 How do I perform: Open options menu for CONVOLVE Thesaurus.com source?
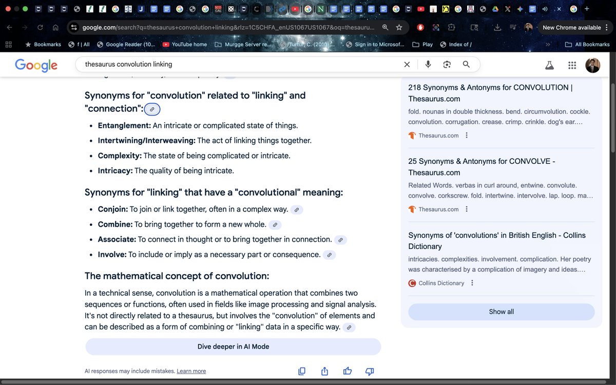pyautogui.click(x=466, y=209)
